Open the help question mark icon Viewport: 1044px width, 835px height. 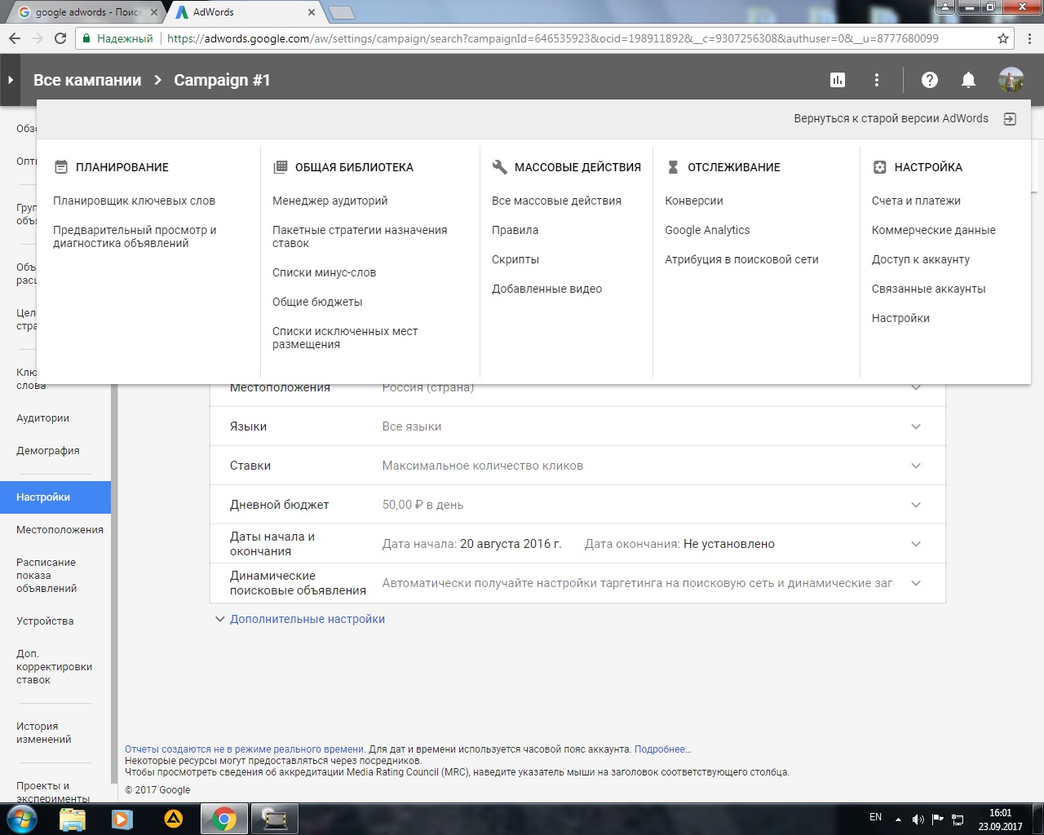coord(930,80)
